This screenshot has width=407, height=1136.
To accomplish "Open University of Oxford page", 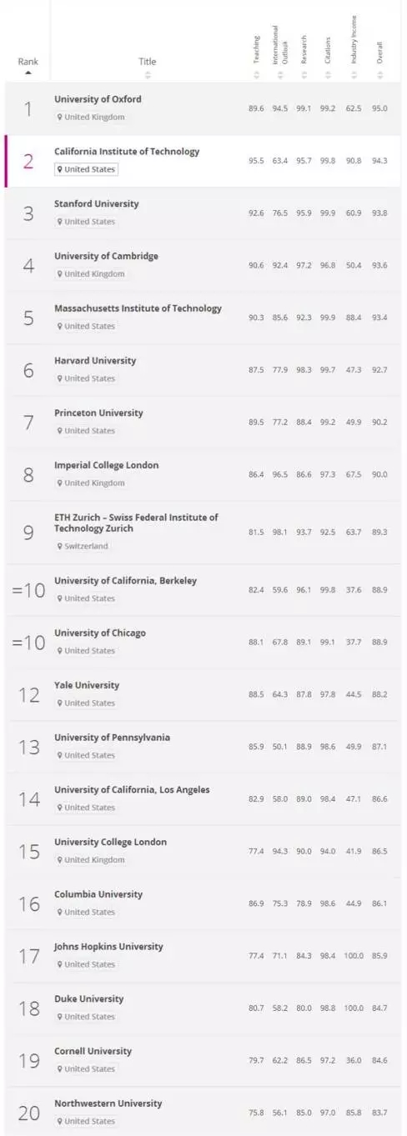I will click(x=98, y=99).
